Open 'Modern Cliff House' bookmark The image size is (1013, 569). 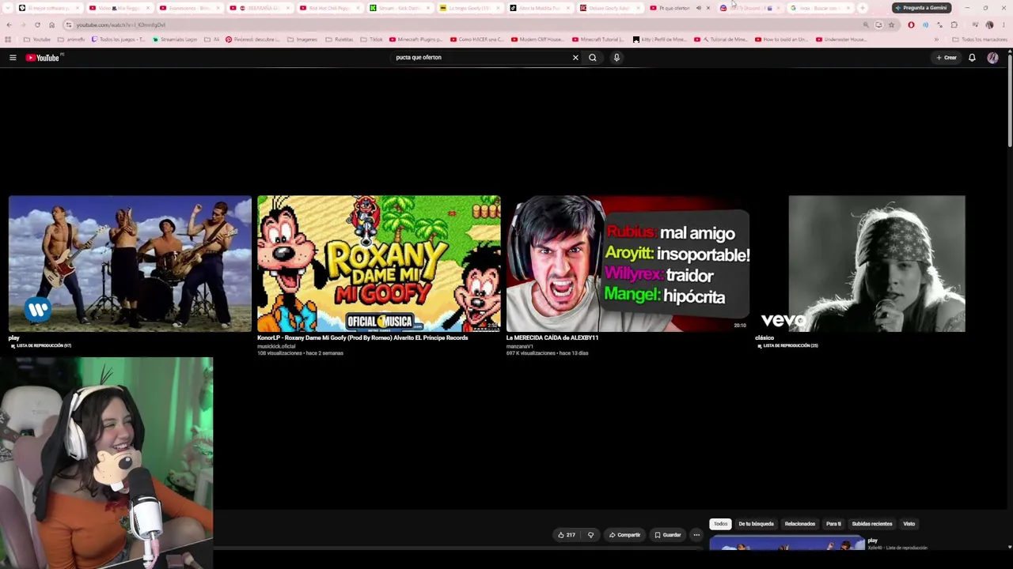pos(537,40)
